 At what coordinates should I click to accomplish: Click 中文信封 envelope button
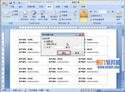coord(6,14)
